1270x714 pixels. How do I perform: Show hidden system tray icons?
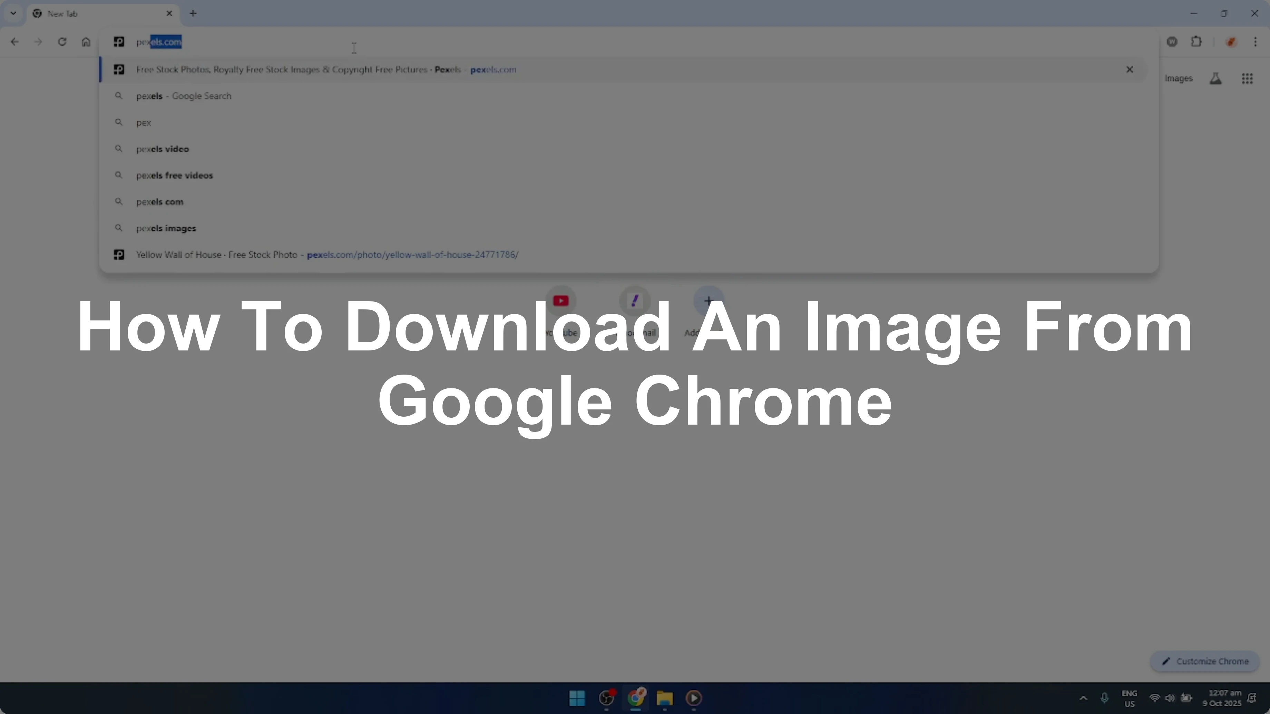[x=1083, y=698]
